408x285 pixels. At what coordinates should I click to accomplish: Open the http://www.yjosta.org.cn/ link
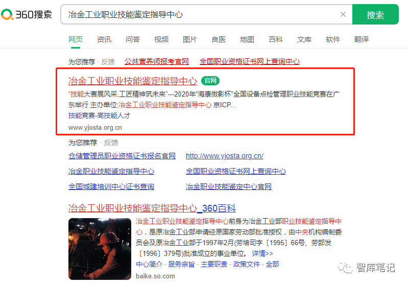tap(225, 156)
